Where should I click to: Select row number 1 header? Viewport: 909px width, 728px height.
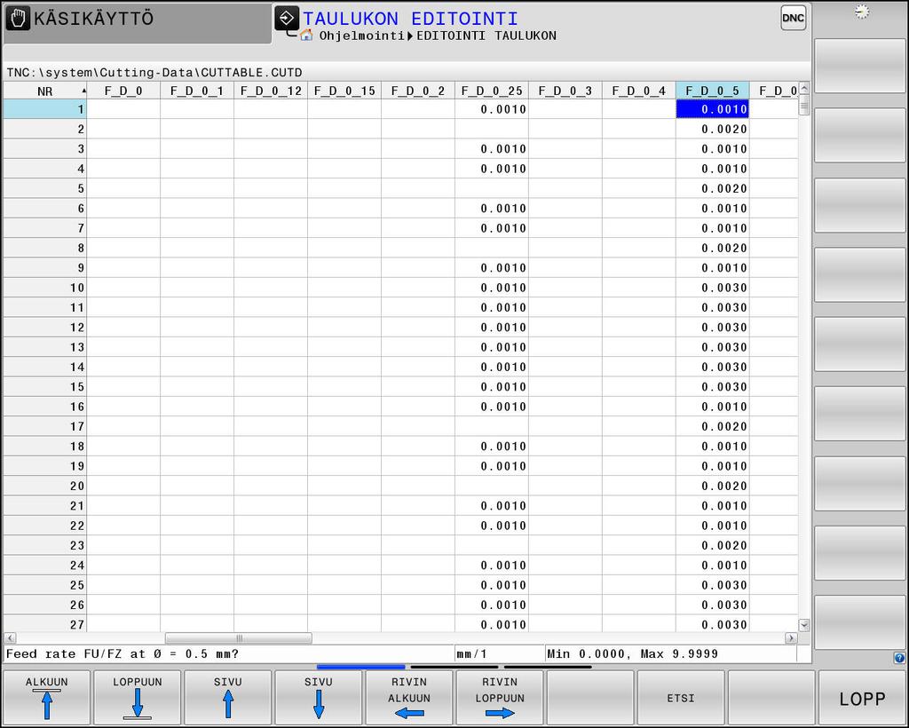click(x=45, y=109)
